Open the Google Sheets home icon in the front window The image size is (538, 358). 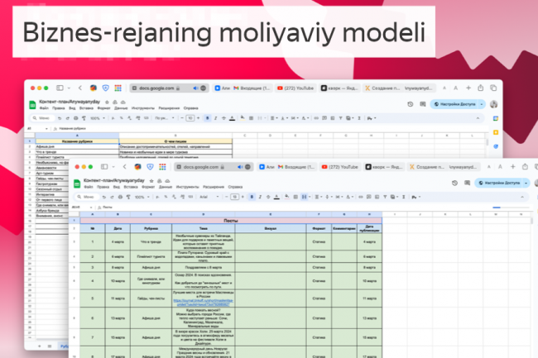77,184
